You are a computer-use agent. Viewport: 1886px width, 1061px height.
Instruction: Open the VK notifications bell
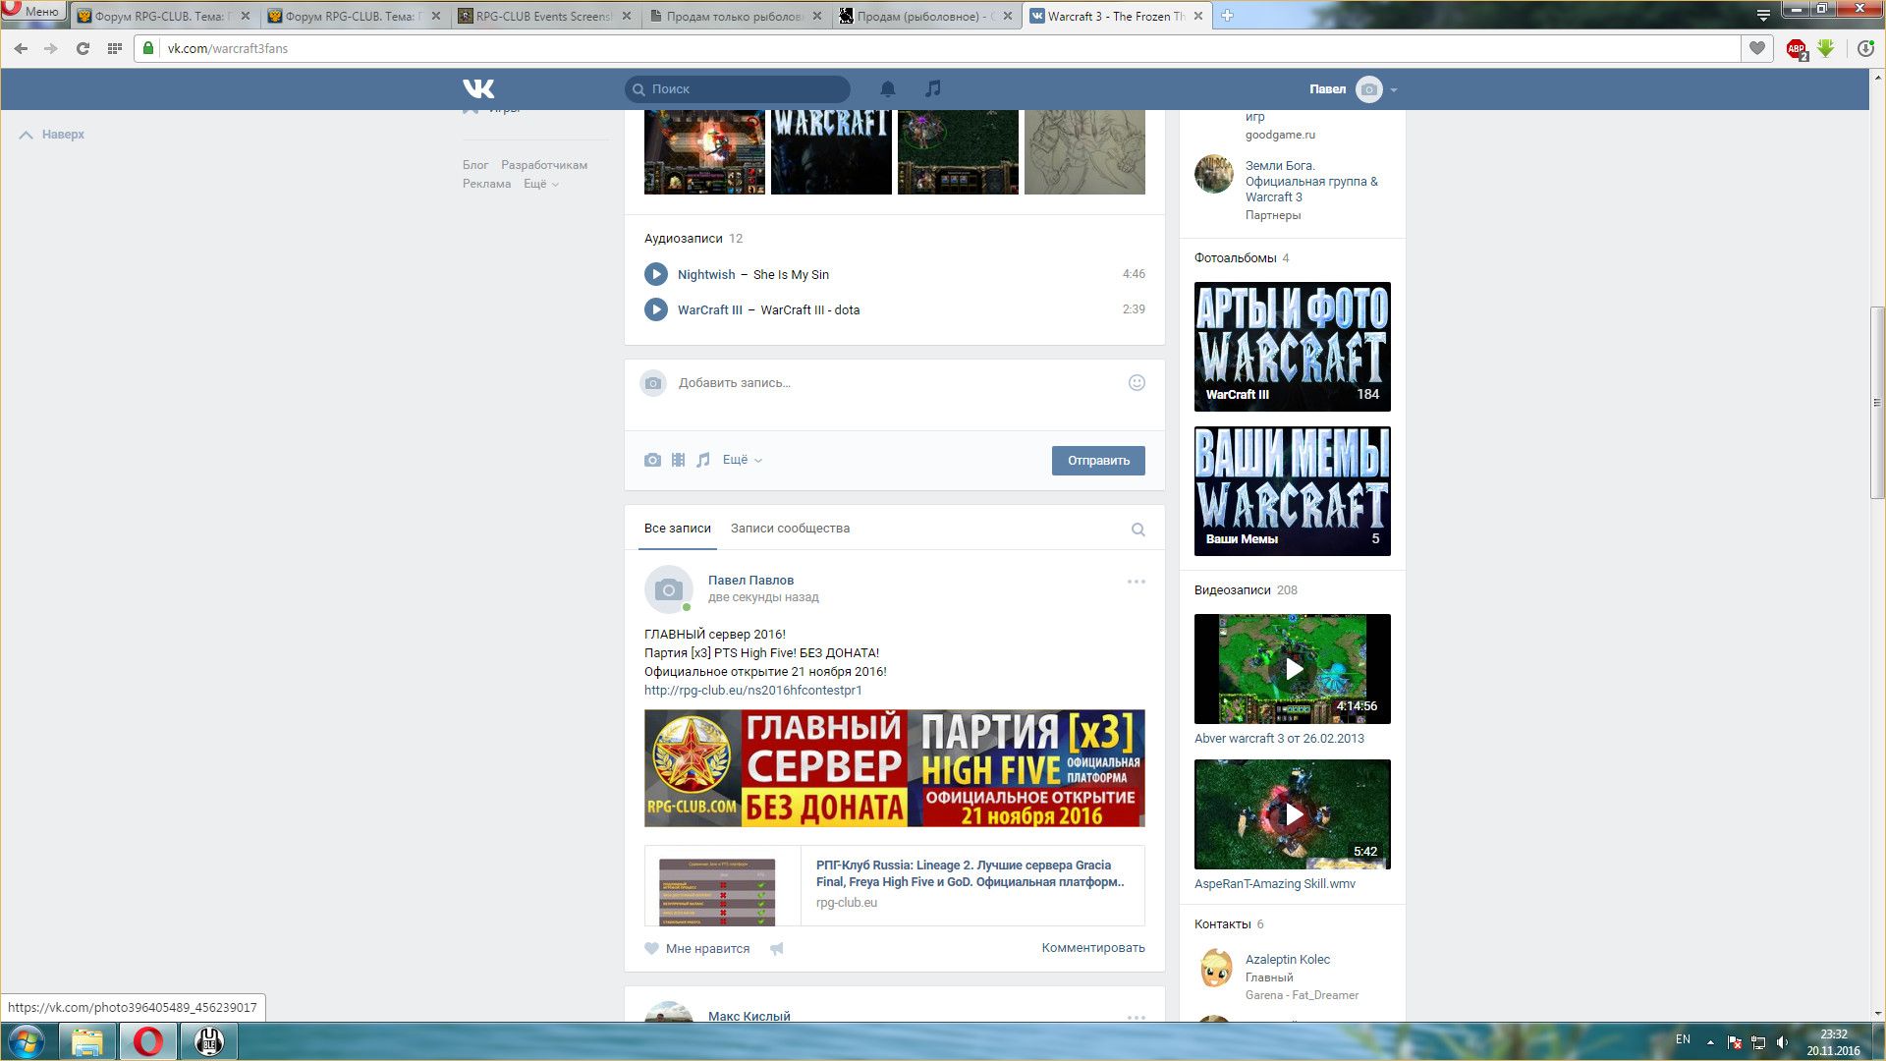click(887, 89)
